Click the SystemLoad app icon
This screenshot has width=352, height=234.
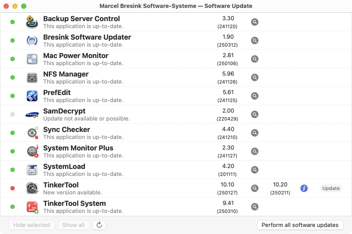[x=32, y=170]
